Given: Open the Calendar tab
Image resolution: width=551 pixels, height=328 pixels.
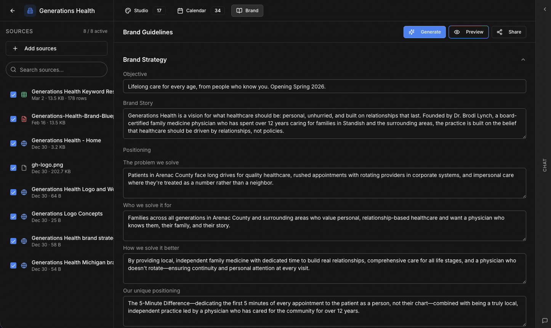Looking at the screenshot, I should coord(200,11).
